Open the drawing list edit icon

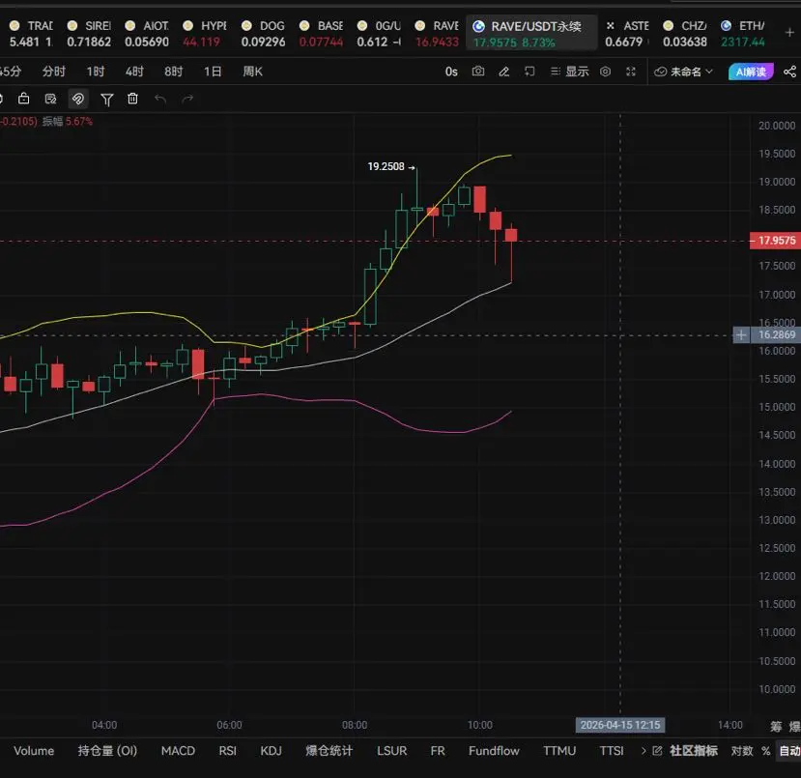(x=50, y=99)
